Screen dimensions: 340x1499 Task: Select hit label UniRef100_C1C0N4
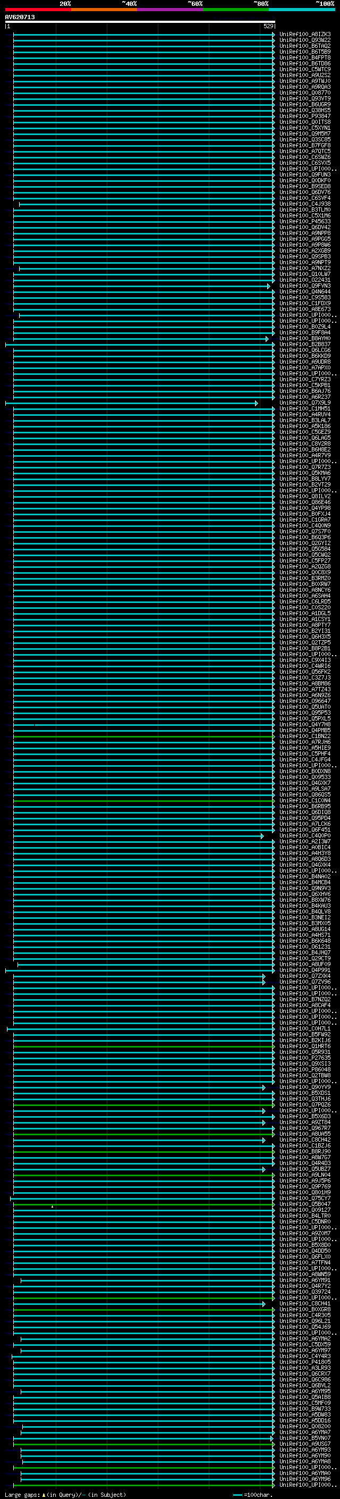point(304,801)
